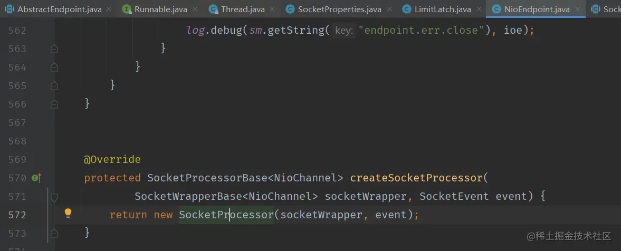Switch to Thread.java tab
This screenshot has height=251, width=621.
pos(242,9)
